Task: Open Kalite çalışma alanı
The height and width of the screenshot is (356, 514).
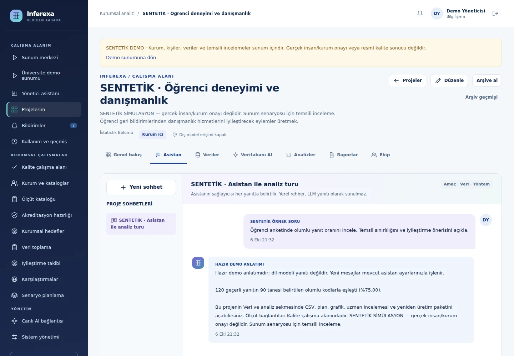Action: (x=44, y=167)
